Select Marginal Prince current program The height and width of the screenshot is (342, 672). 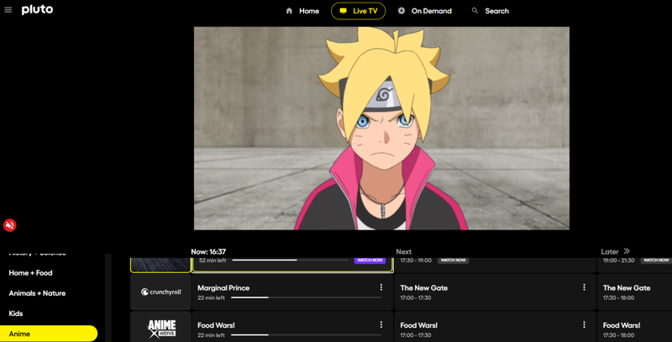click(292, 292)
